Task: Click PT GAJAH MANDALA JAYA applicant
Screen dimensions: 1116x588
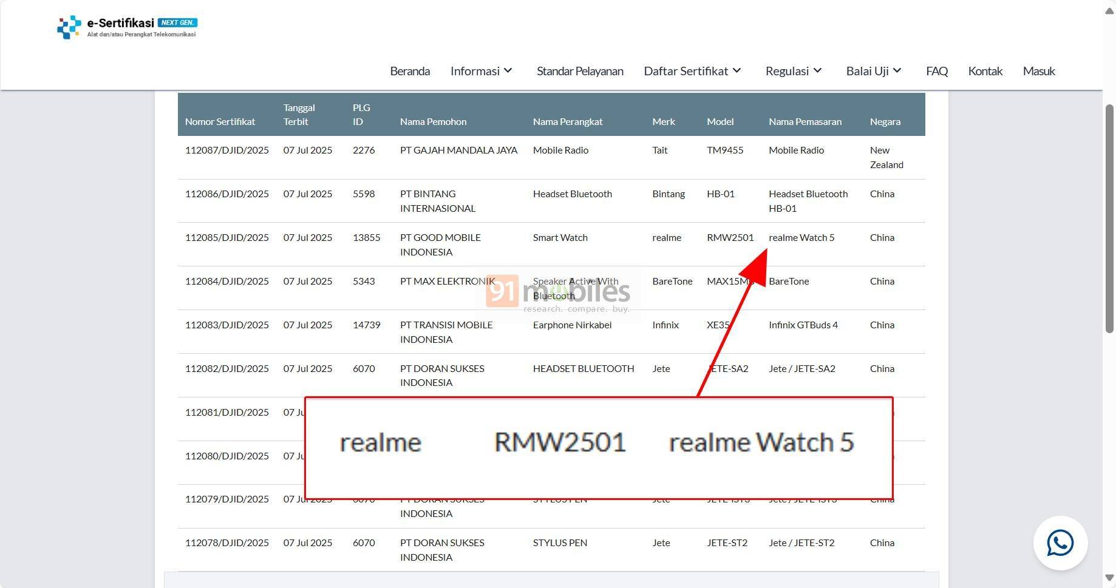Action: [x=458, y=150]
